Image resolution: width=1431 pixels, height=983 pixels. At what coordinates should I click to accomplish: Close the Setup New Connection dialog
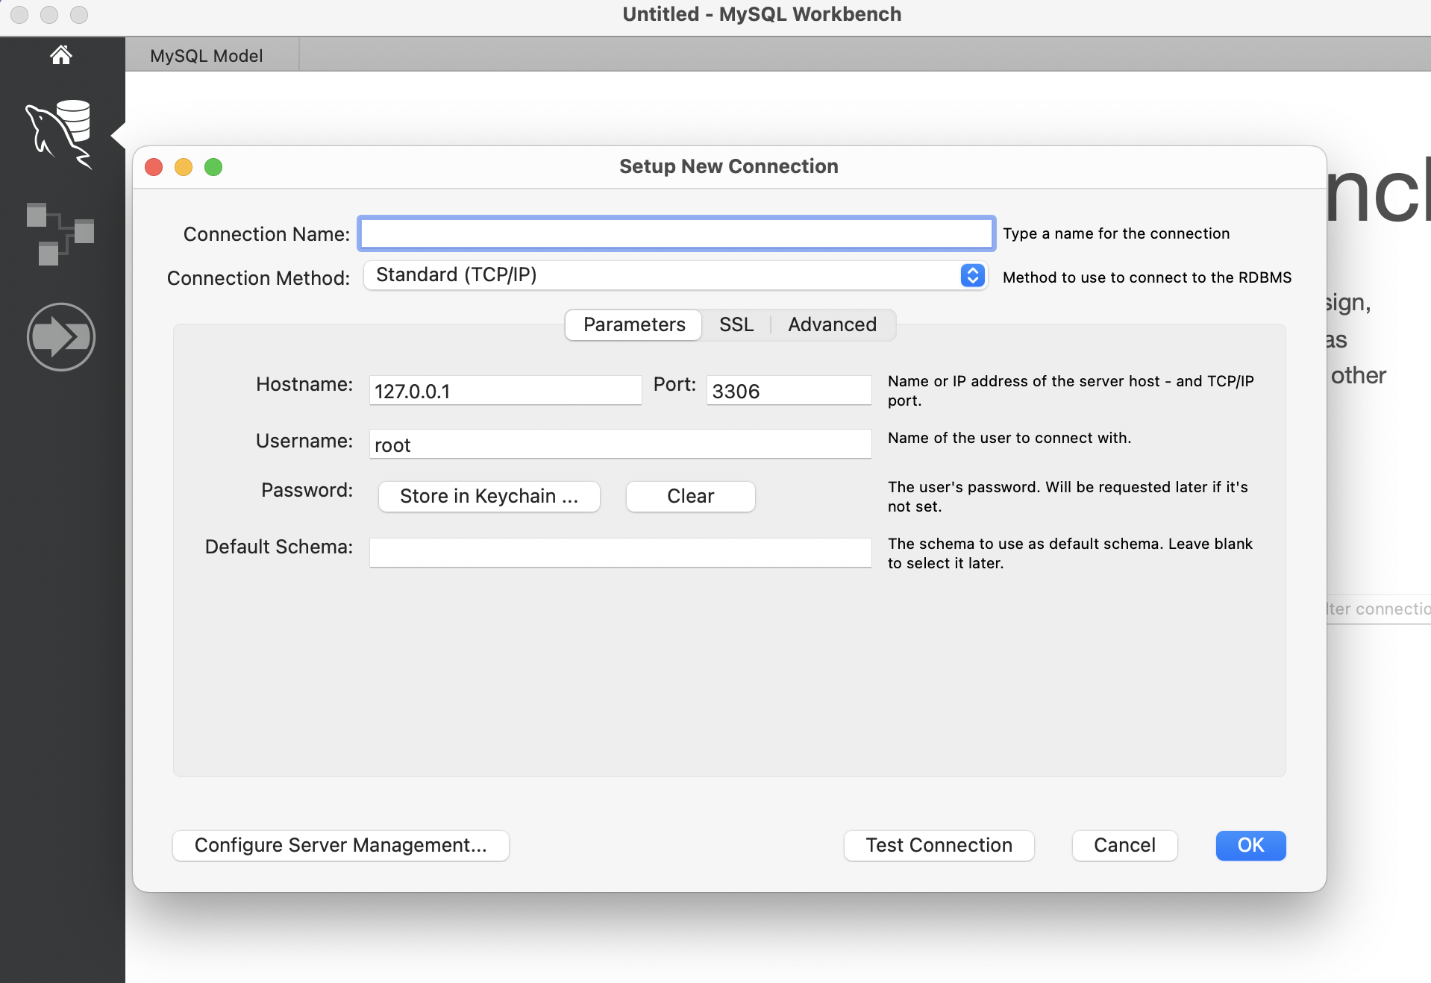coord(154,167)
